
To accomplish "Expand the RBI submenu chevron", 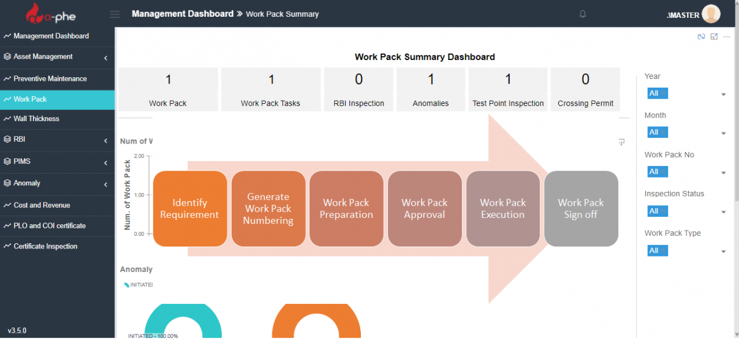I will pos(106,141).
